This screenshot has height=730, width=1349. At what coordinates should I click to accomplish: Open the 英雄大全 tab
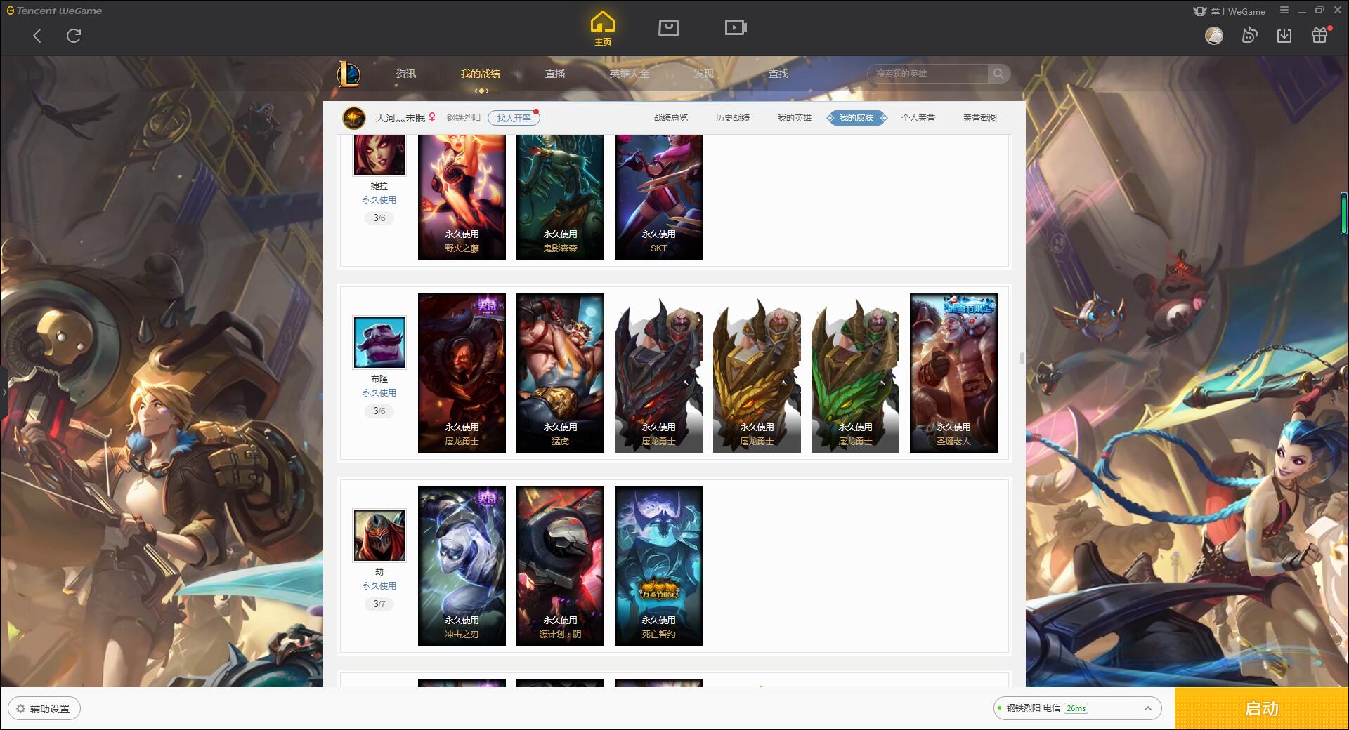click(630, 74)
